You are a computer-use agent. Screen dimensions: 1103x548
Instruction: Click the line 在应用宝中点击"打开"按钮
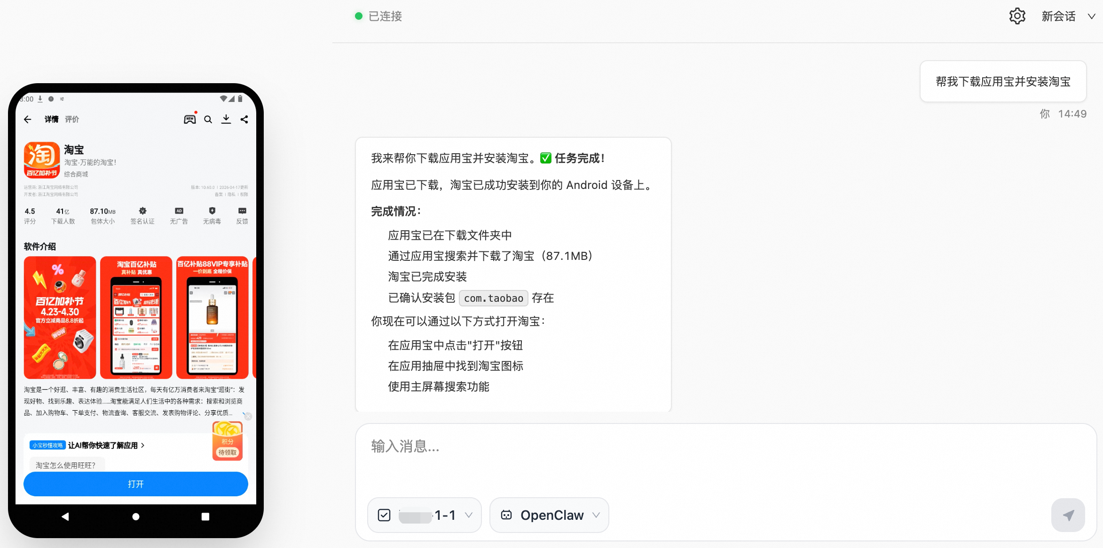tap(456, 345)
